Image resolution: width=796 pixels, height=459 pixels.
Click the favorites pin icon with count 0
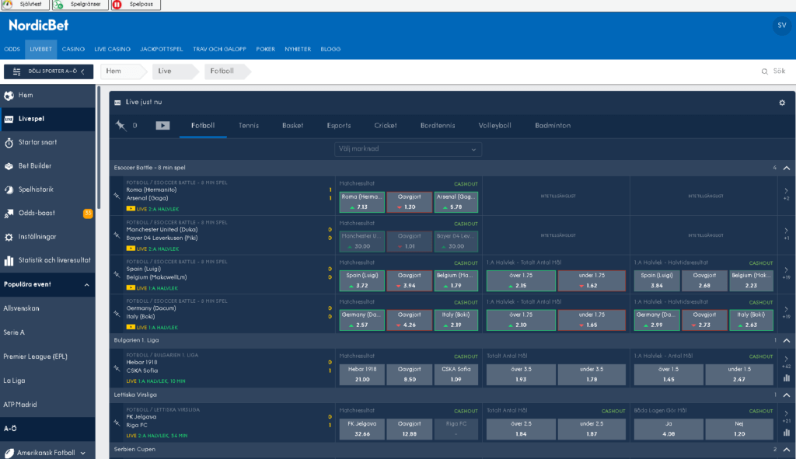click(x=120, y=125)
